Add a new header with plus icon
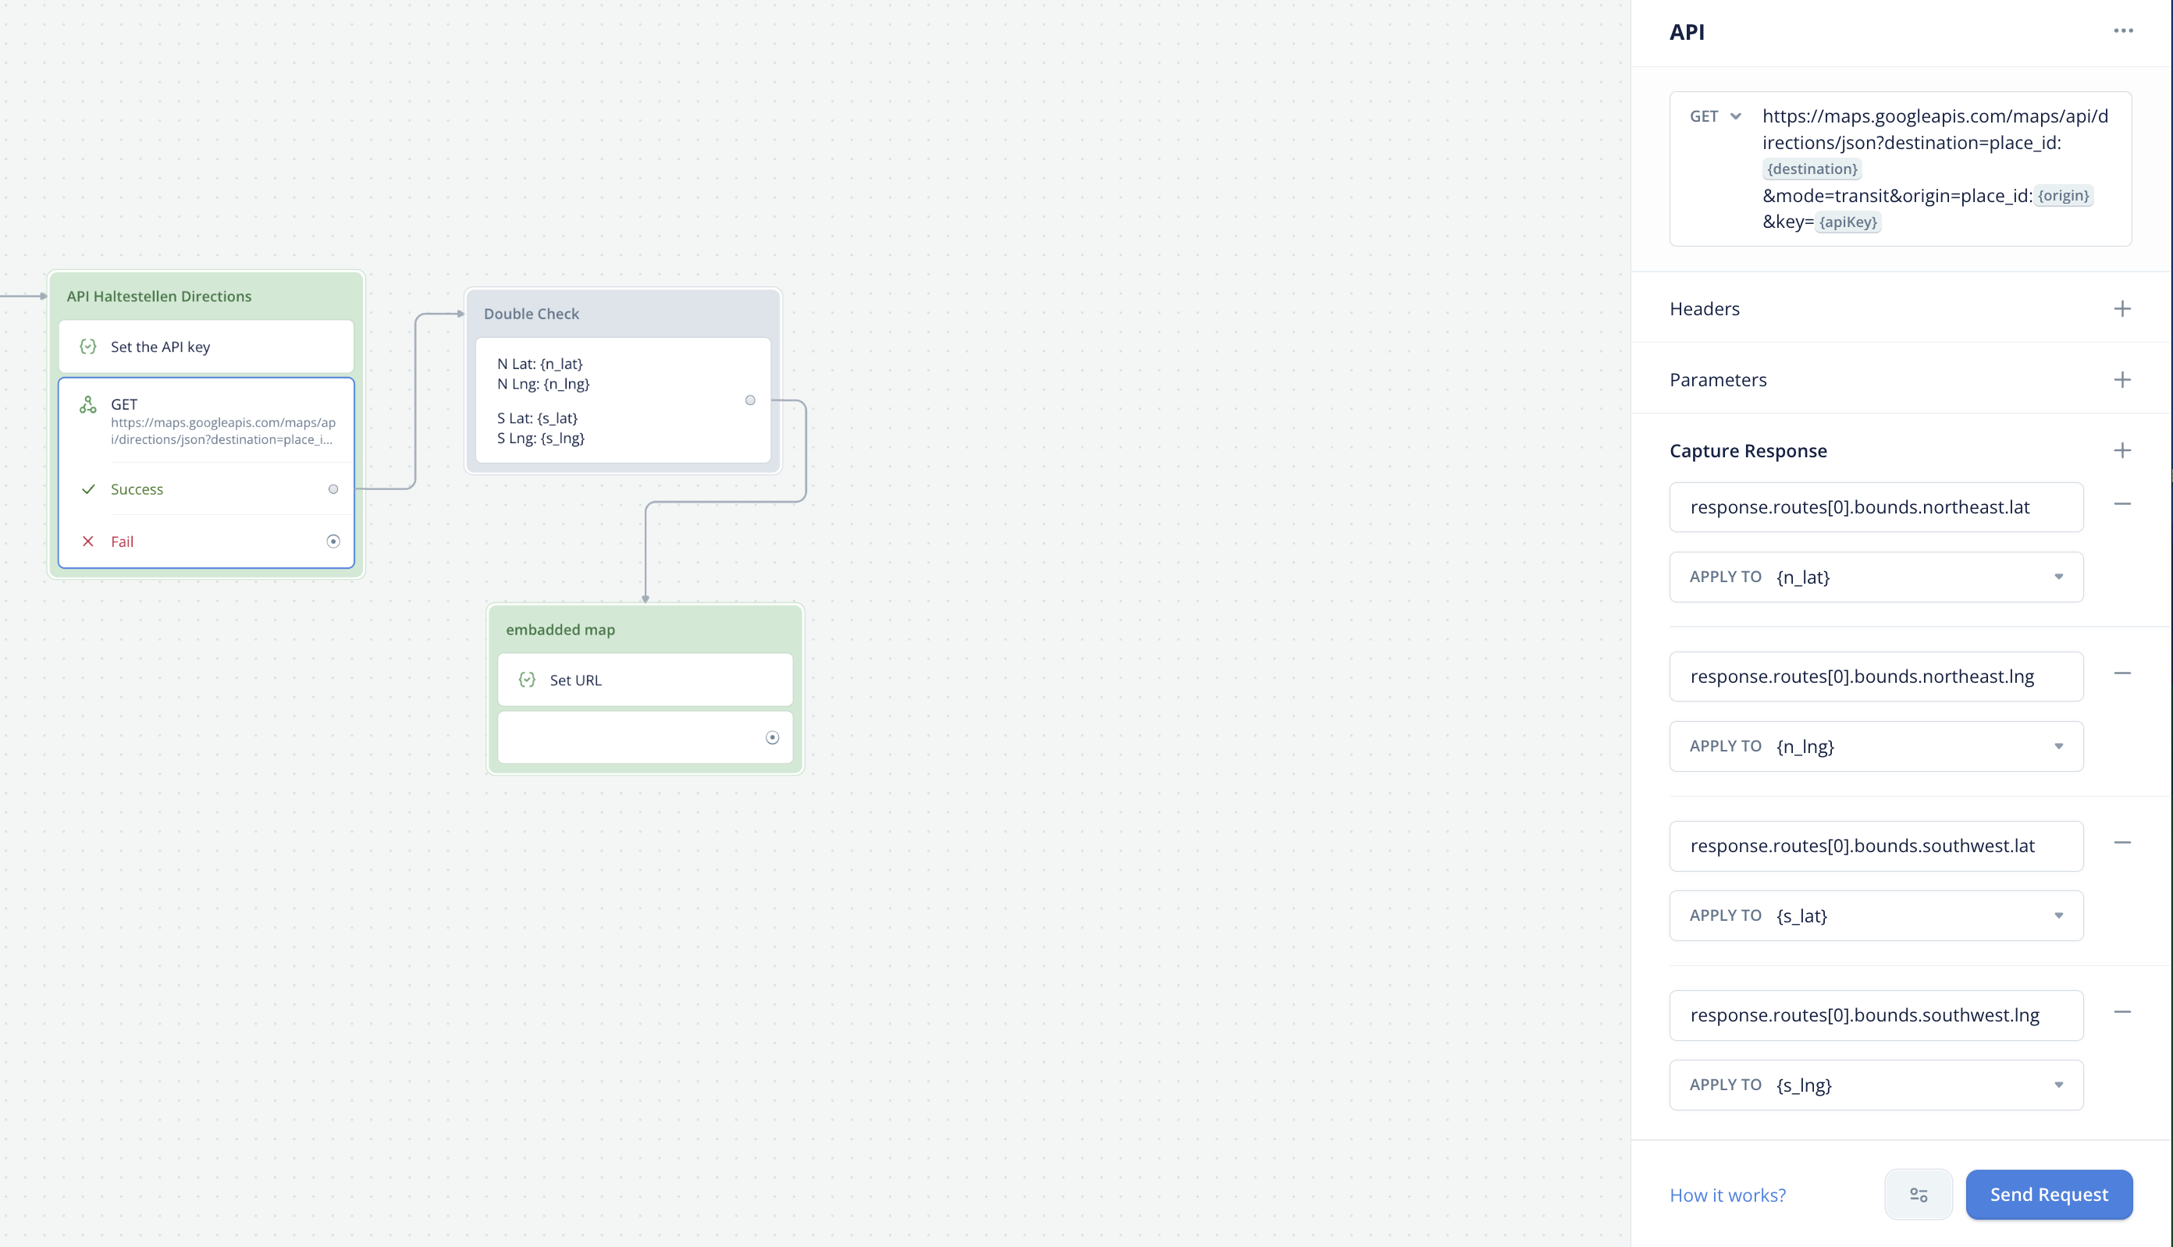Screen dimensions: 2173x1247 tap(2121, 308)
